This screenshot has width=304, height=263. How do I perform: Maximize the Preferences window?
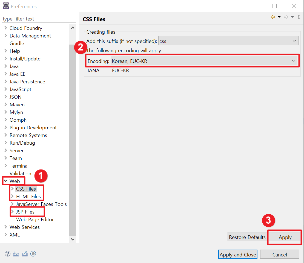(x=274, y=6)
